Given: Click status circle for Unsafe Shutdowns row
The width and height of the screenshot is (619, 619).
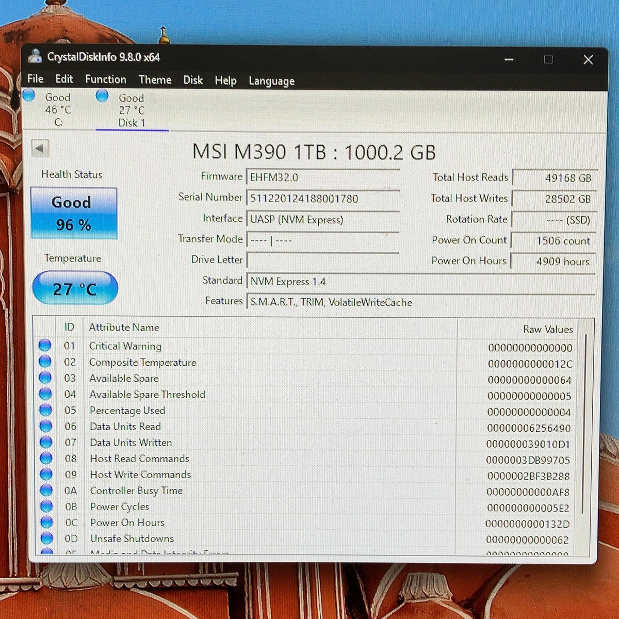Looking at the screenshot, I should tap(46, 538).
